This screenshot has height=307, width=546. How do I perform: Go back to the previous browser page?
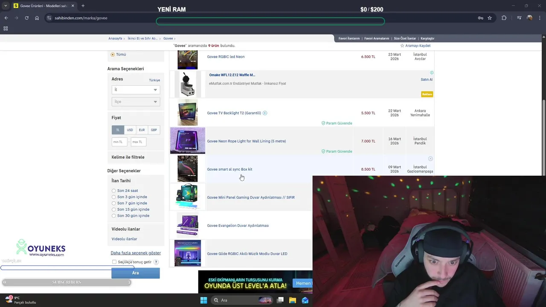pyautogui.click(x=6, y=18)
